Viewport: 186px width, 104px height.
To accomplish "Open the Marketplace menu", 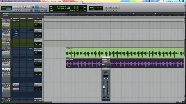I will point(74,1).
